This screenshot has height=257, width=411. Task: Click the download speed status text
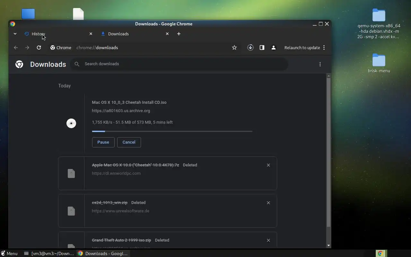pos(132,122)
